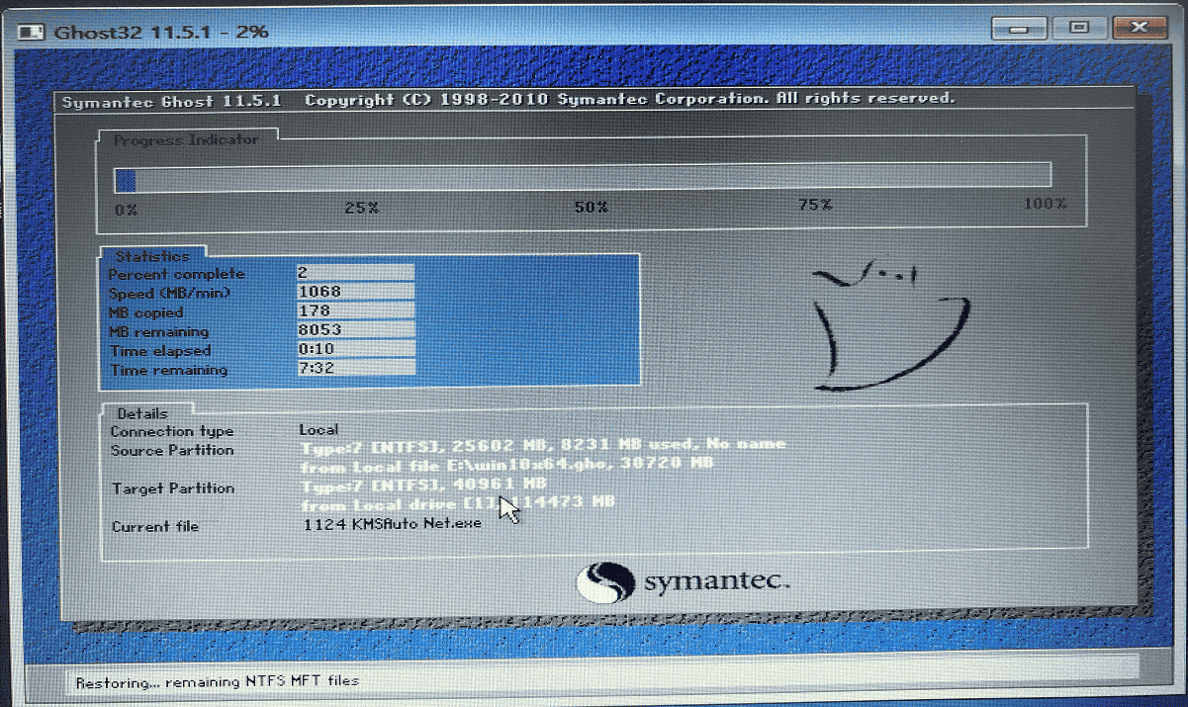1188x707 pixels.
Task: Click the Symantec wordmark text
Action: pos(716,582)
